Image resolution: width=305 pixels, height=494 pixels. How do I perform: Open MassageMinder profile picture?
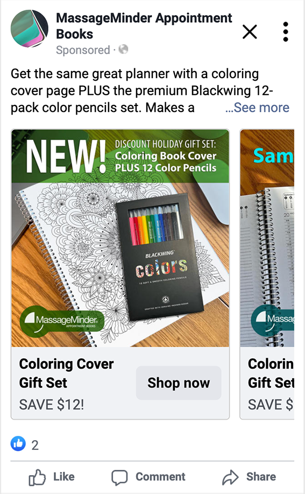point(29,29)
